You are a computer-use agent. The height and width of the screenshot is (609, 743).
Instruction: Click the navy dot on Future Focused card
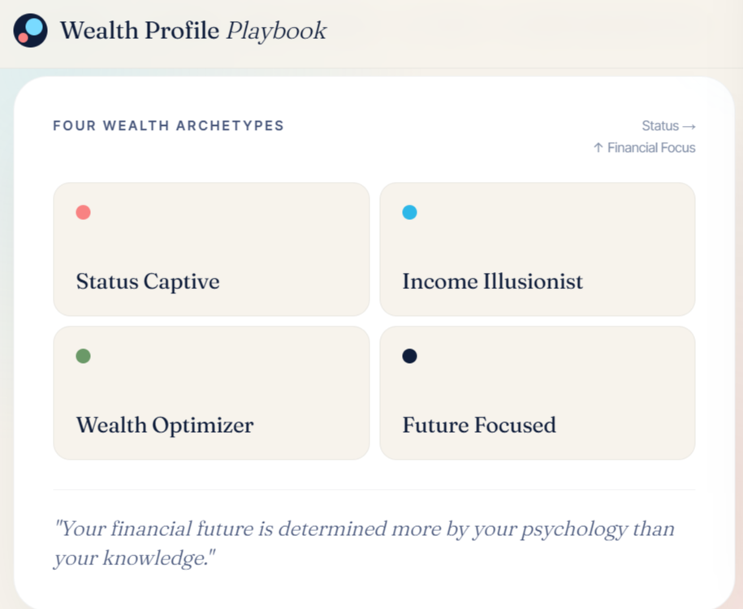[409, 356]
